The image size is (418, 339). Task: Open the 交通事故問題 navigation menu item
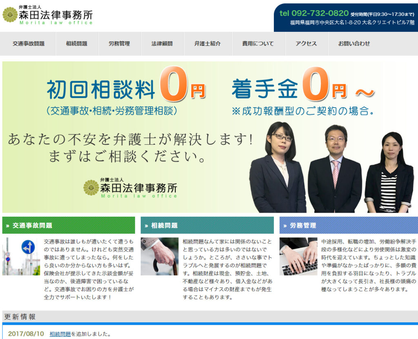pyautogui.click(x=29, y=44)
